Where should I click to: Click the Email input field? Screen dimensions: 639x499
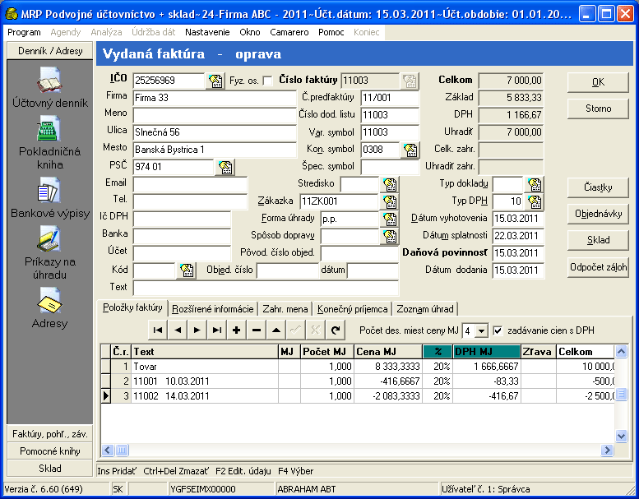point(190,184)
